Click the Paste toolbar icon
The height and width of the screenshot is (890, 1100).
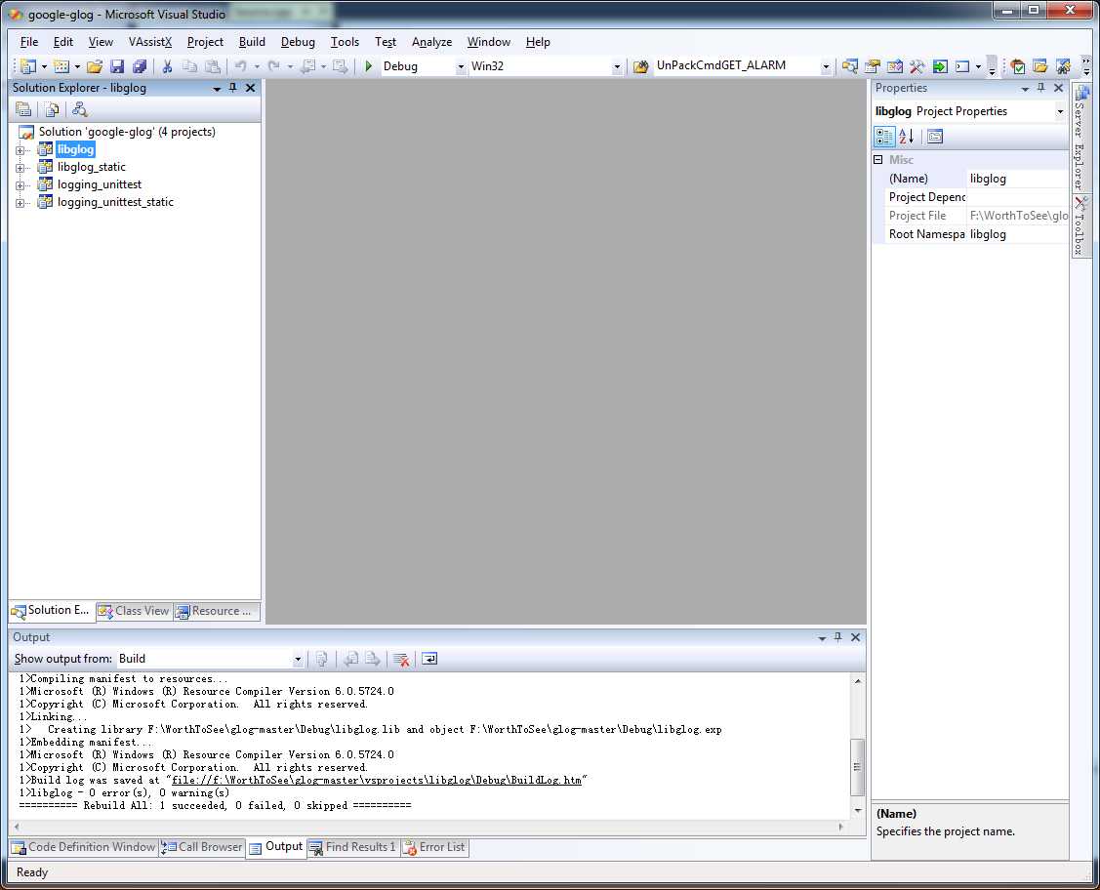point(213,66)
